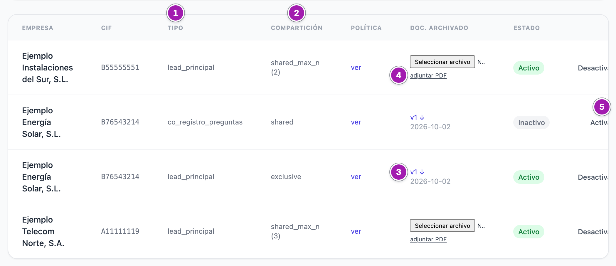Click 'adjuntar PDF' for Ejemplo Instalaciones del Sur
This screenshot has width=616, height=266.
tap(428, 75)
